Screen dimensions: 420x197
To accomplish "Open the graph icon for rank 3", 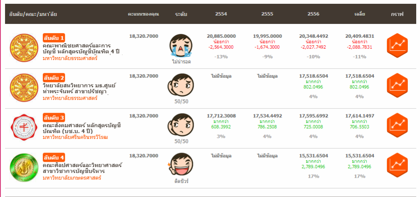I will point(397,125).
